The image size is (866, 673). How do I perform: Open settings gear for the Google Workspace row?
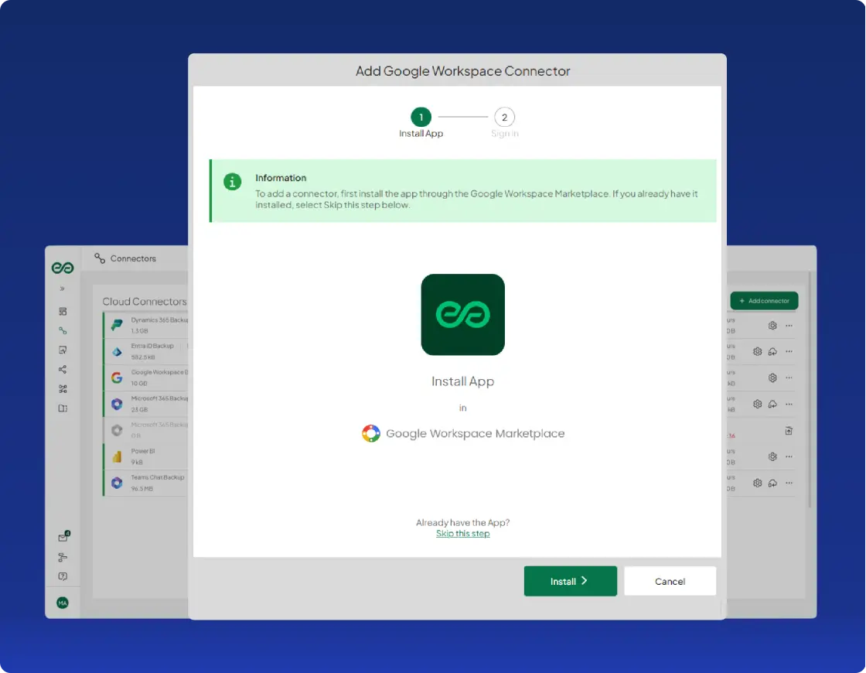coord(772,378)
